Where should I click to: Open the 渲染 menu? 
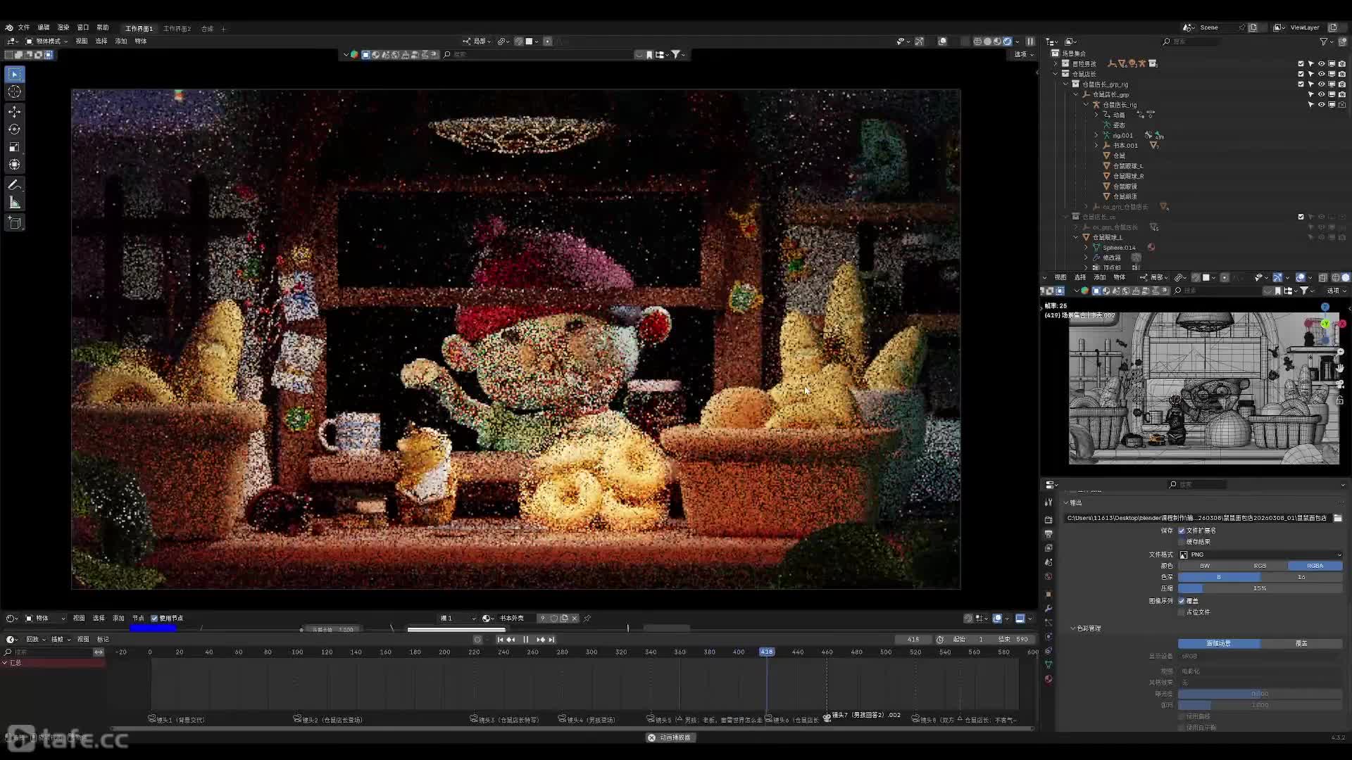pos(63,27)
